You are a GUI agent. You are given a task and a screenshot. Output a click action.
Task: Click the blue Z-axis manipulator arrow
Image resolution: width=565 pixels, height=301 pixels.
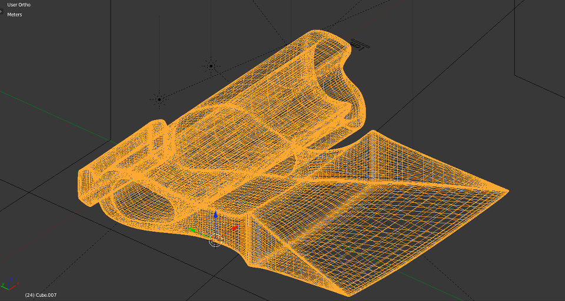point(215,215)
